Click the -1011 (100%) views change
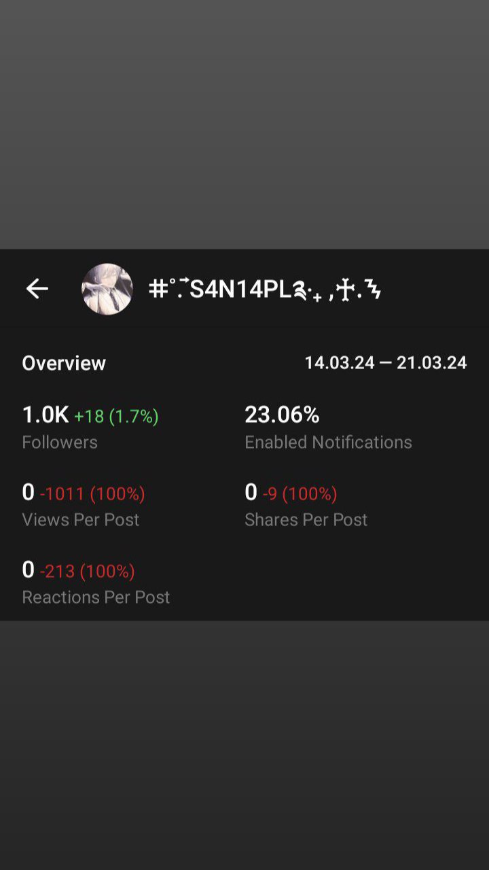The height and width of the screenshot is (870, 489). click(x=92, y=494)
